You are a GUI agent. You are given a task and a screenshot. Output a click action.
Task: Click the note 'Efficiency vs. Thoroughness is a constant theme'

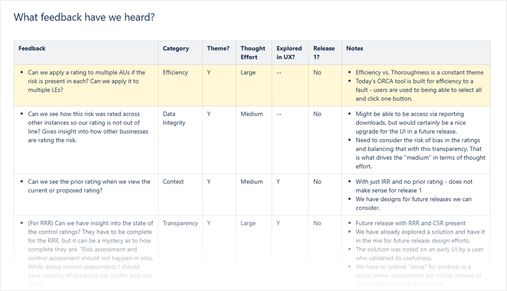(420, 72)
